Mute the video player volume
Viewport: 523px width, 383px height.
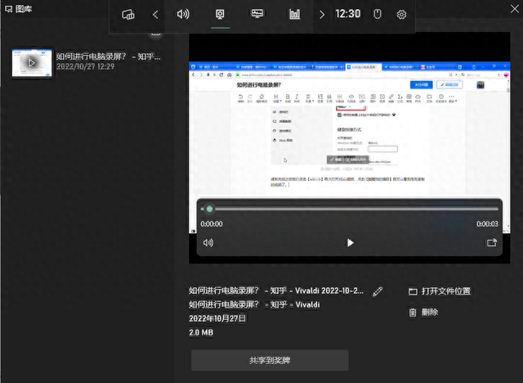[208, 243]
